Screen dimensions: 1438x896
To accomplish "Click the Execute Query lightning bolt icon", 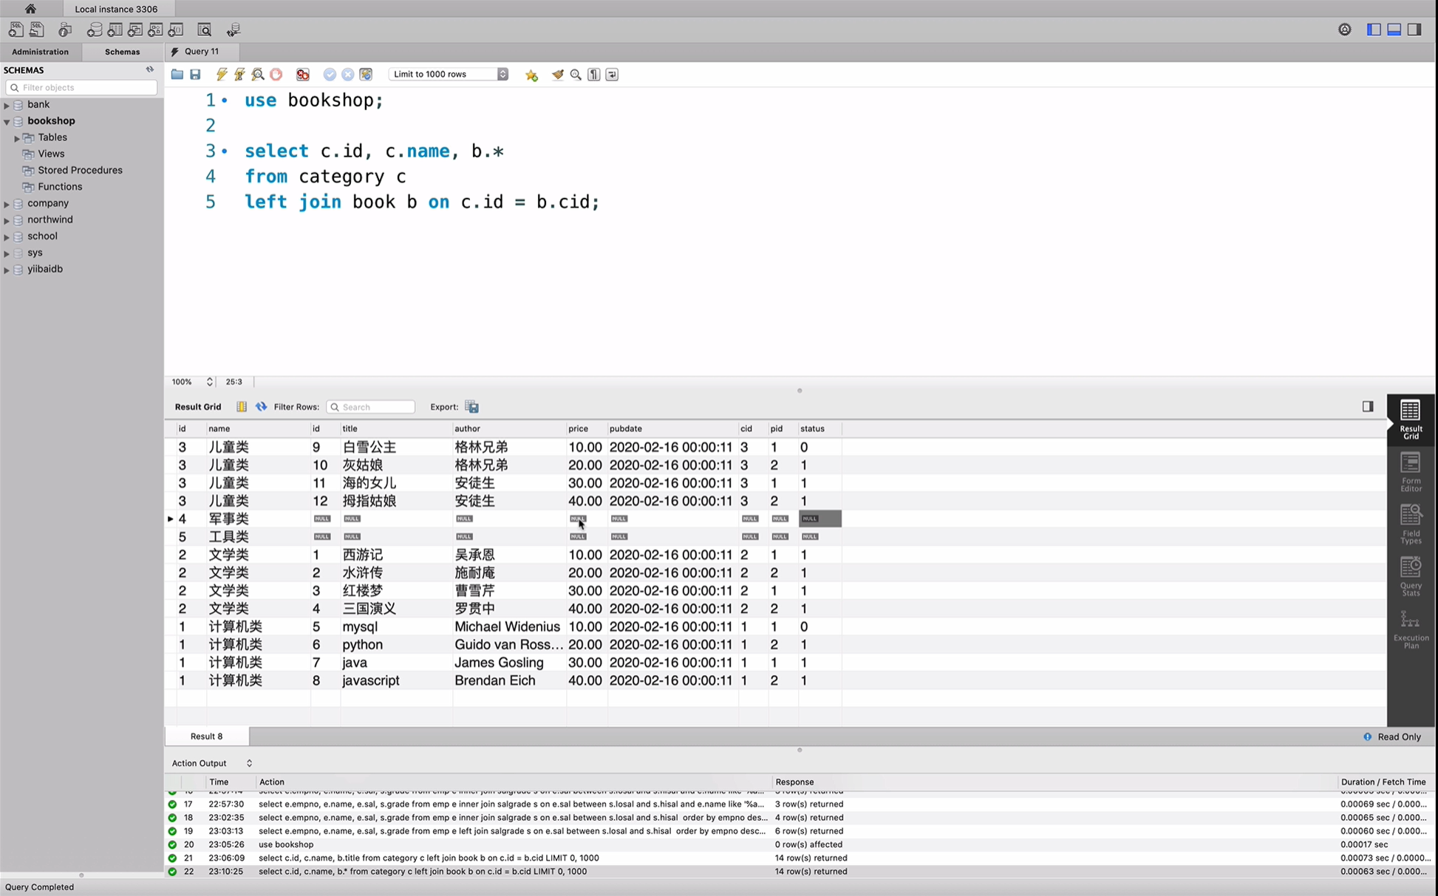I will pos(221,73).
